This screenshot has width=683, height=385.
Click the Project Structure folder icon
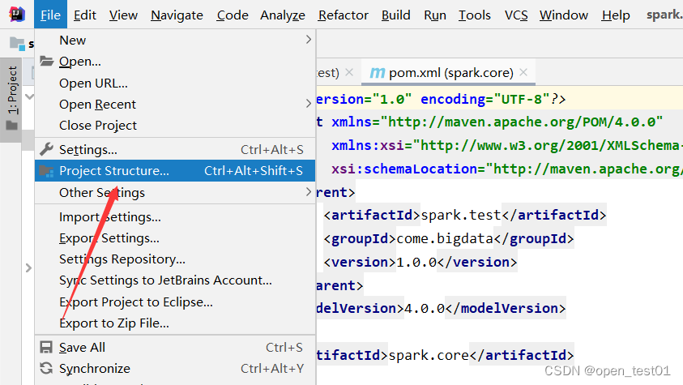pyautogui.click(x=46, y=171)
